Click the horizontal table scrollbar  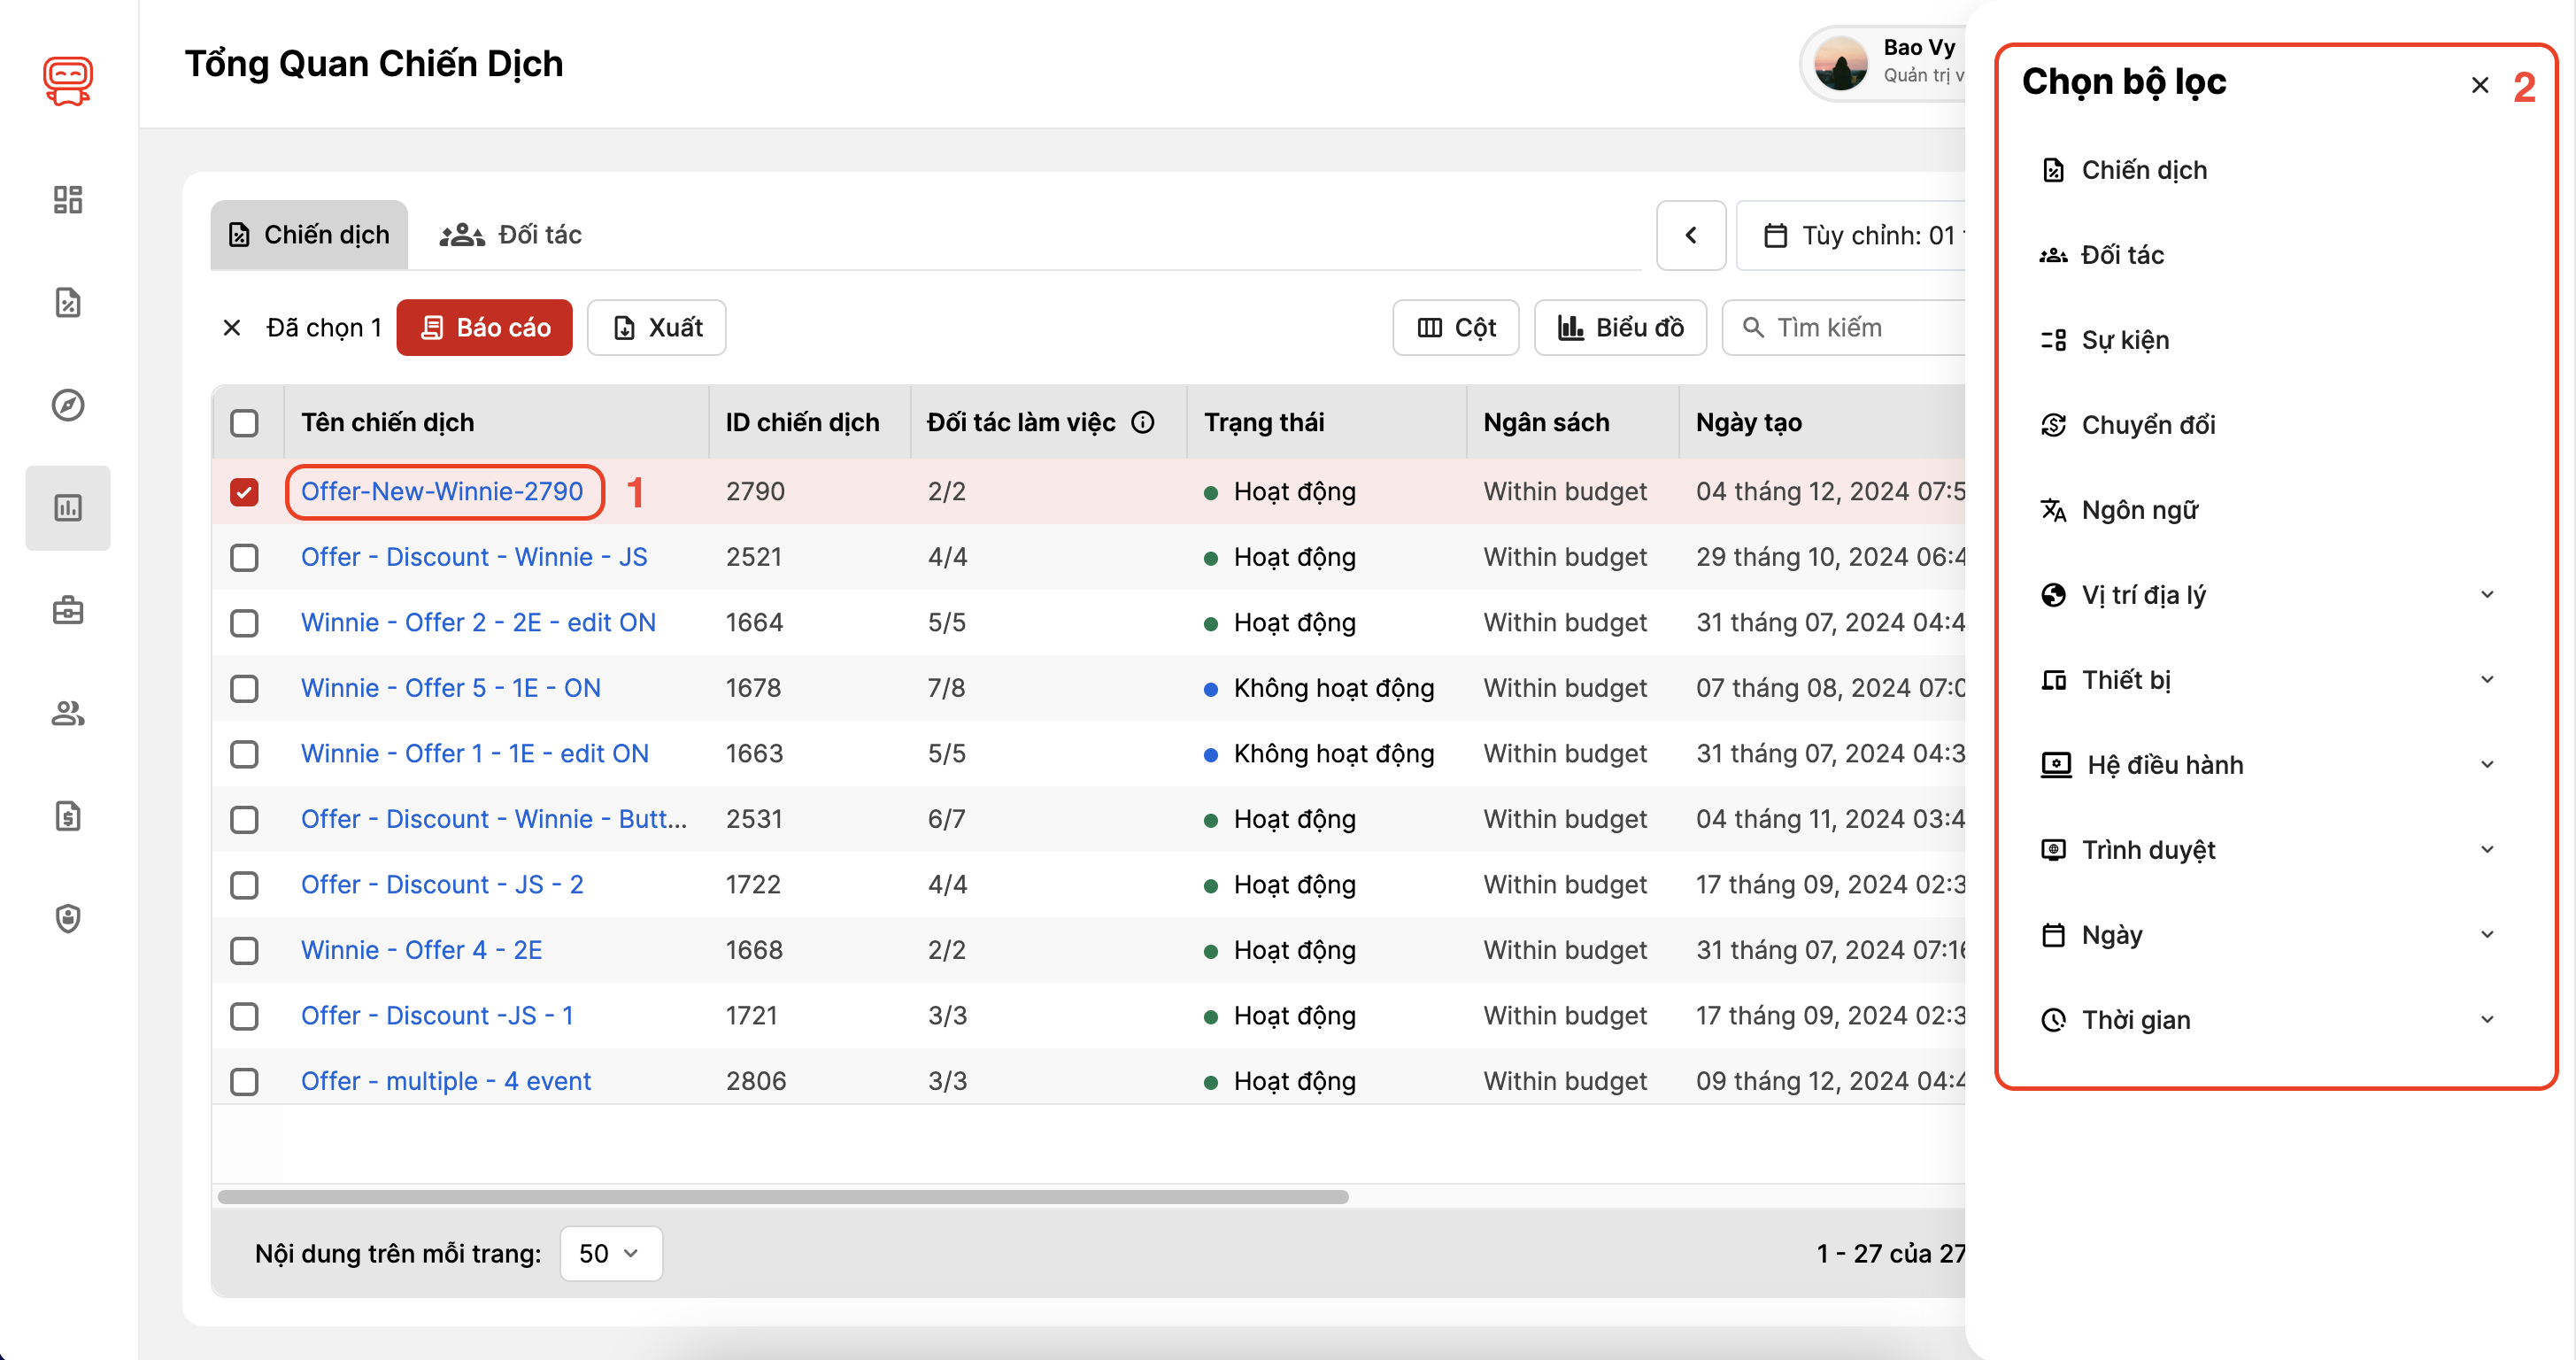pos(783,1197)
